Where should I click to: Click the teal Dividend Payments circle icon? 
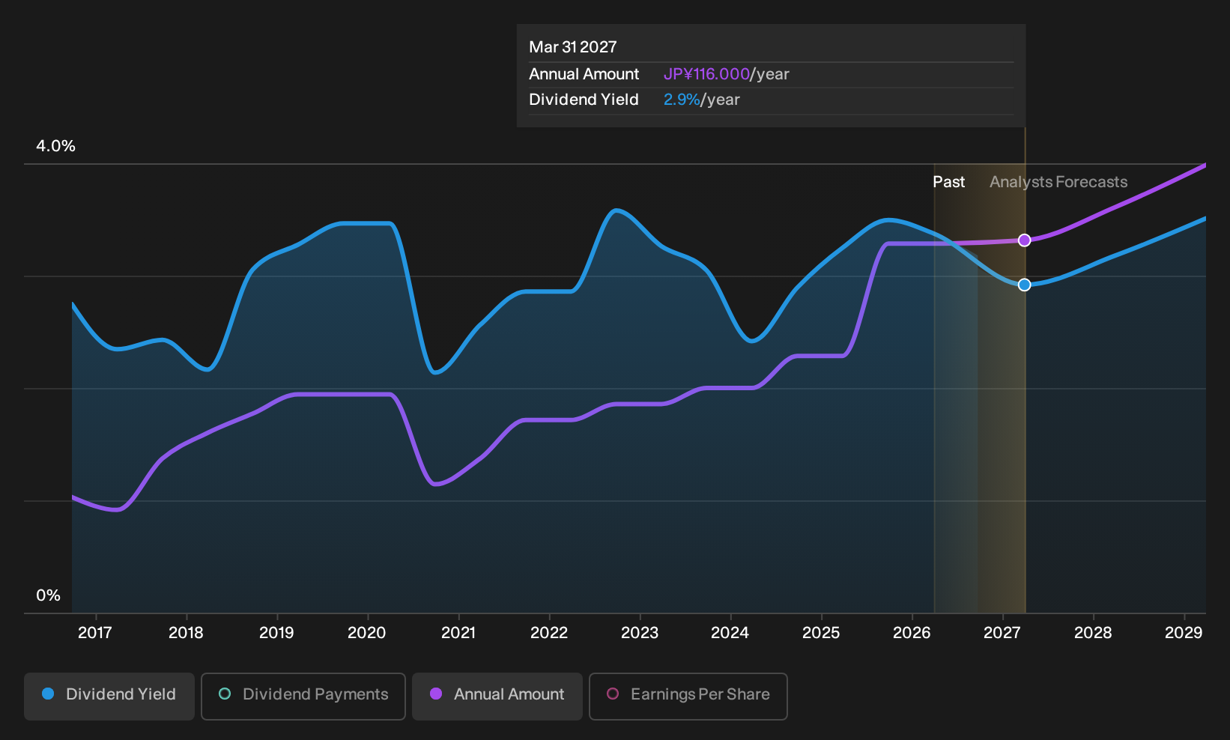pyautogui.click(x=225, y=694)
